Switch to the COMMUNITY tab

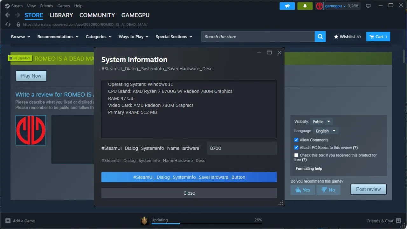coord(97,15)
